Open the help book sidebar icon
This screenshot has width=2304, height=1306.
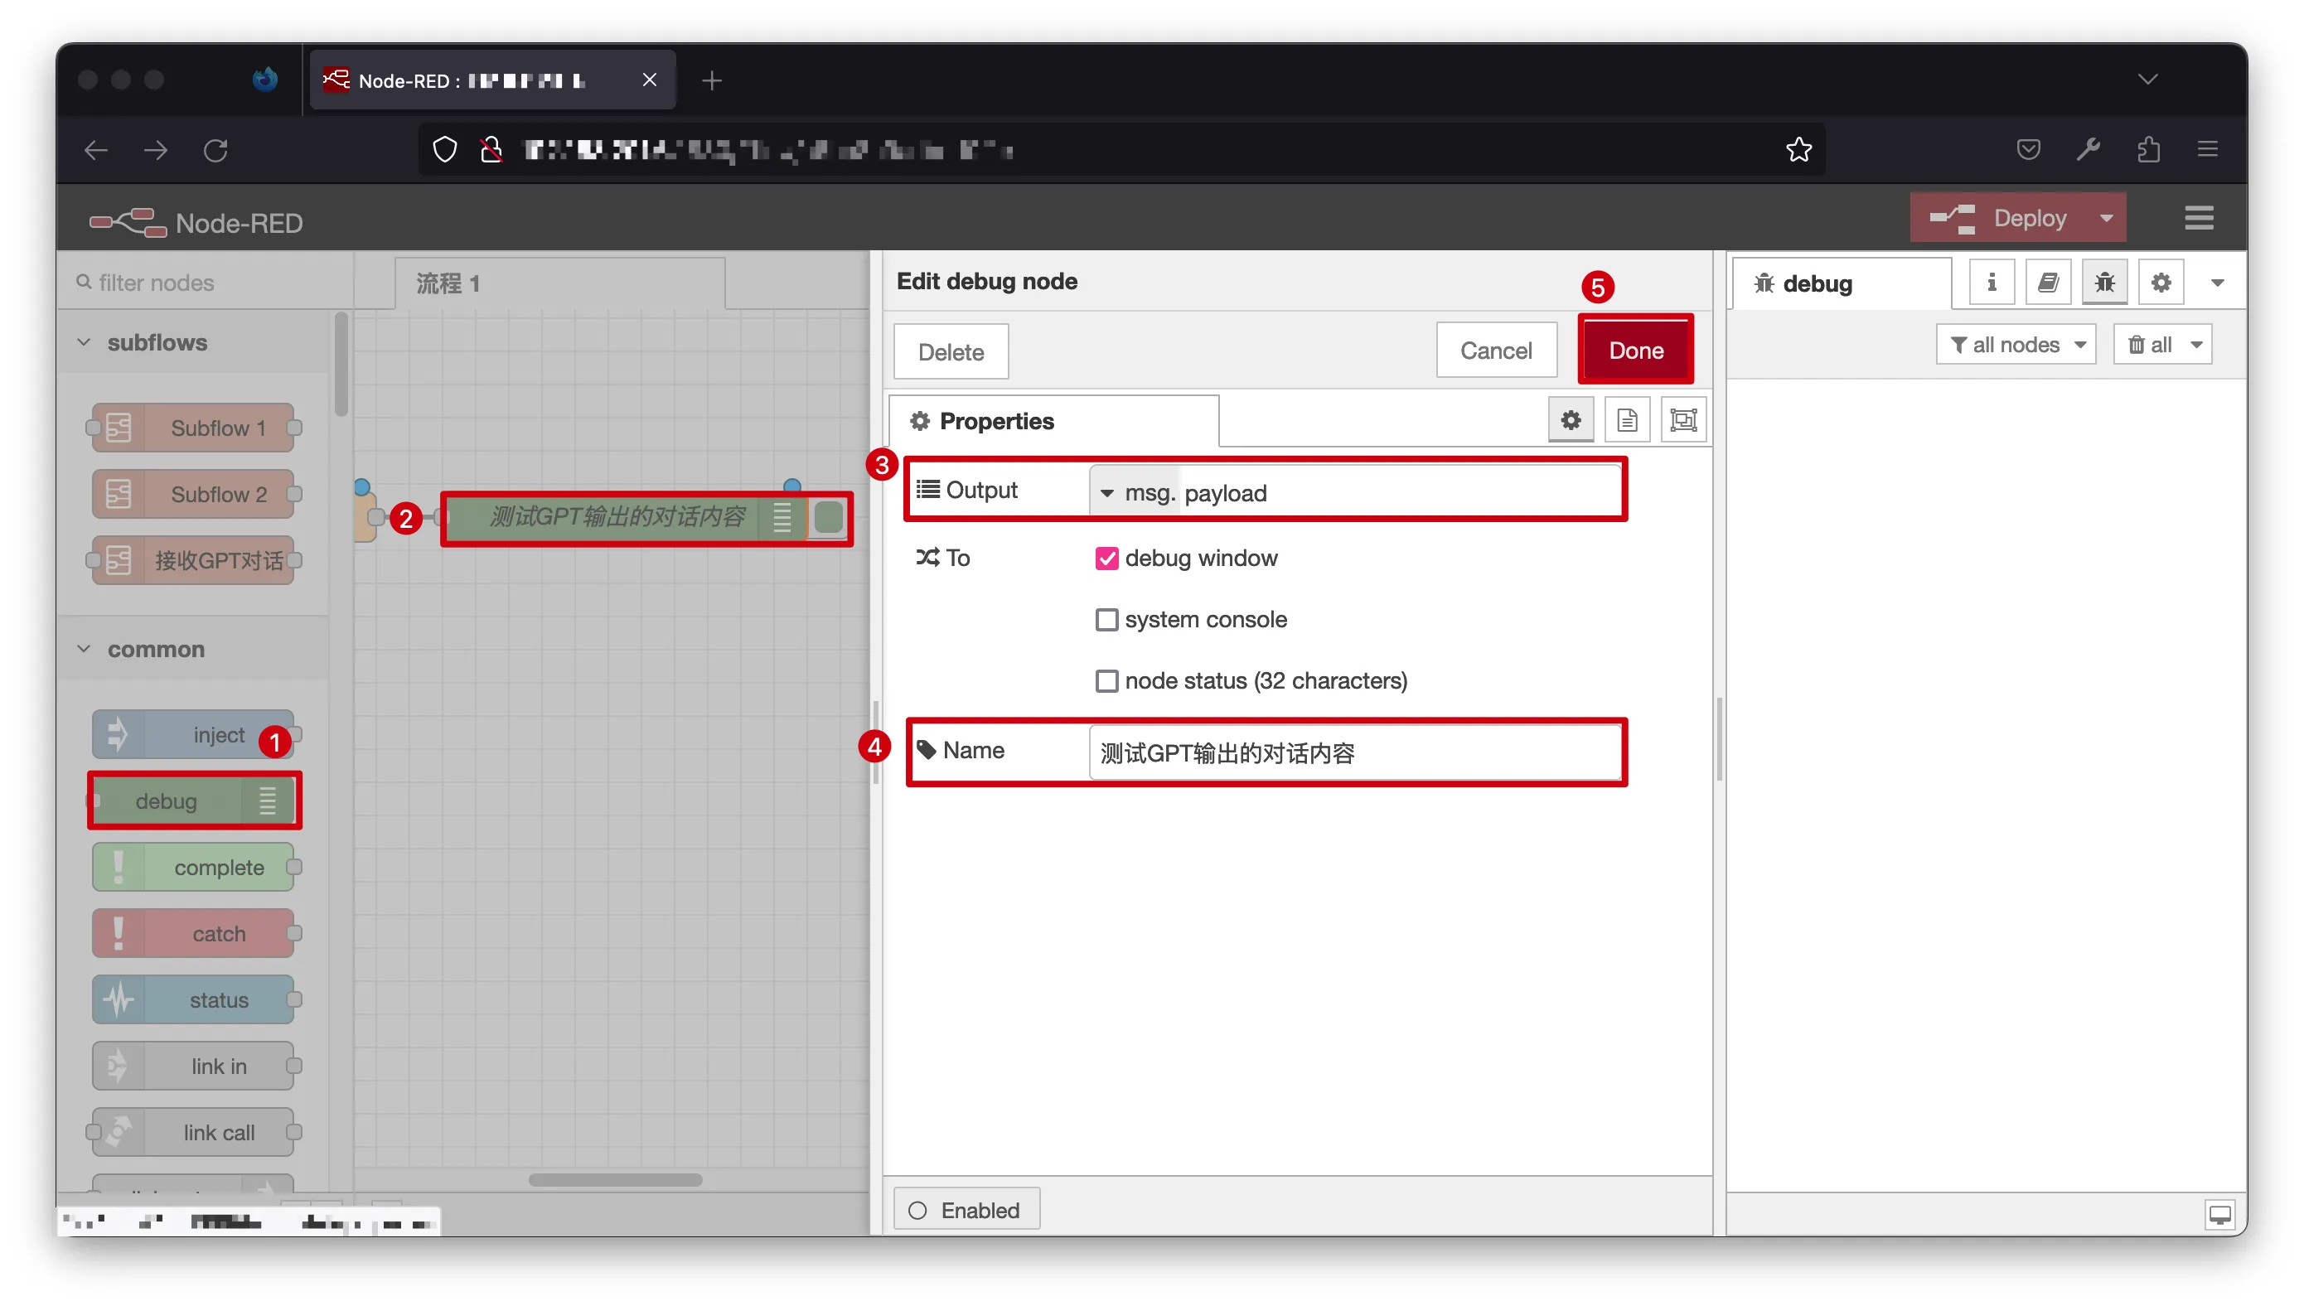pyautogui.click(x=2048, y=283)
